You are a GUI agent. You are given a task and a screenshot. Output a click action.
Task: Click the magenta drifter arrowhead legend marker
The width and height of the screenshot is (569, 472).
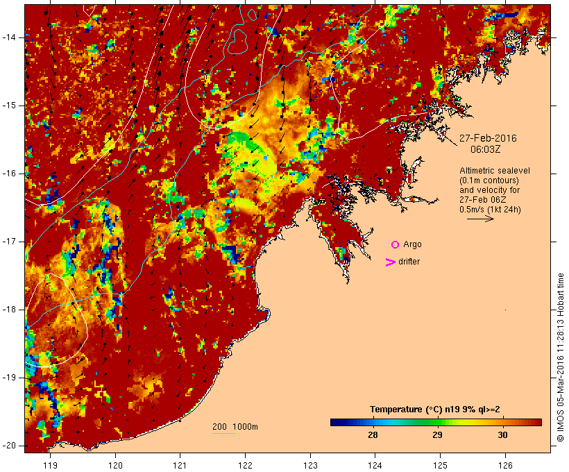coord(390,262)
